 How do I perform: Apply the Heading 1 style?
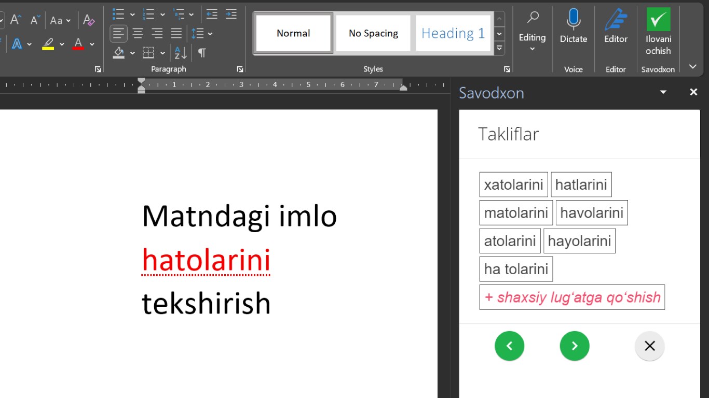(453, 33)
